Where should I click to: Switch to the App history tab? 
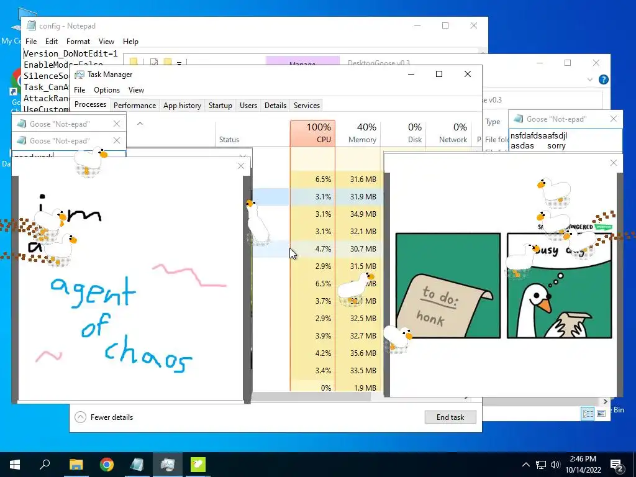pos(182,106)
